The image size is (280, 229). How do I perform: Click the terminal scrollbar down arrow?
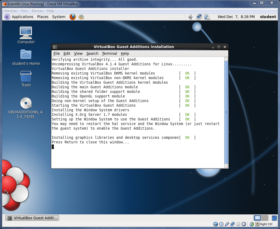(226, 166)
